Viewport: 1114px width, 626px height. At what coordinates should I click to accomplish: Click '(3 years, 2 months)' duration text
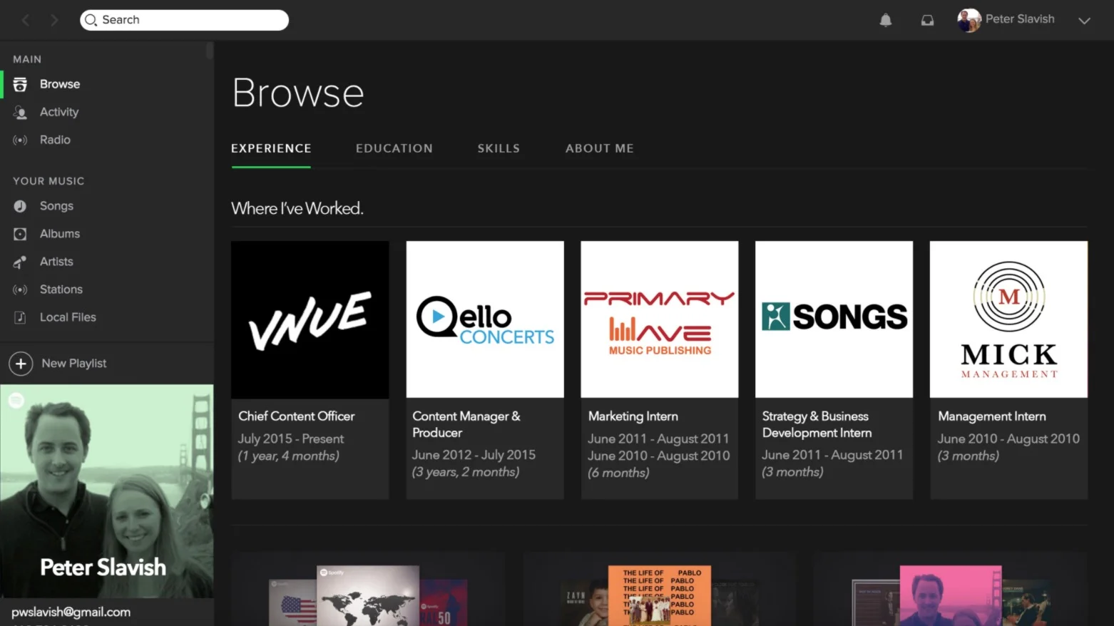[466, 472]
